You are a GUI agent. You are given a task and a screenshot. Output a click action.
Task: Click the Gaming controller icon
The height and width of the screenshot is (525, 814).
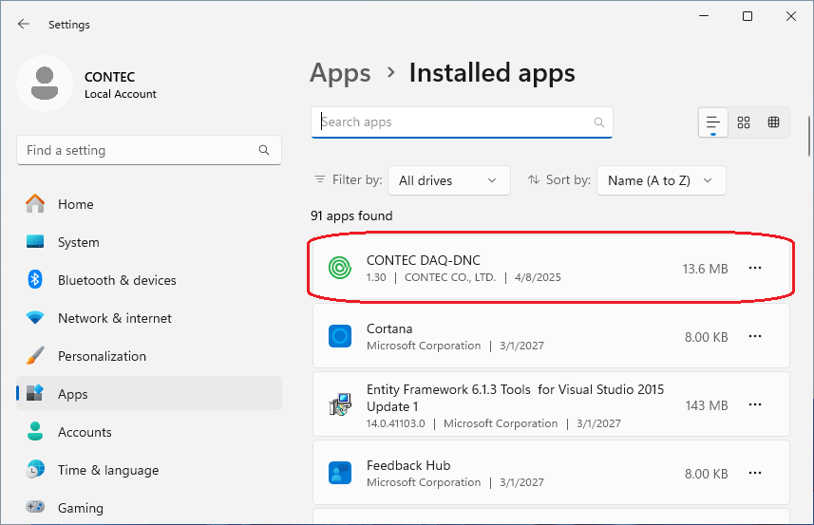tap(35, 507)
